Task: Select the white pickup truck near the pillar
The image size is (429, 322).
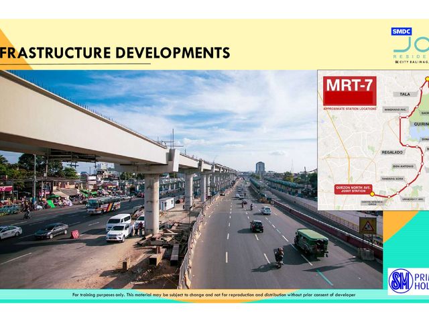Action: tap(119, 233)
